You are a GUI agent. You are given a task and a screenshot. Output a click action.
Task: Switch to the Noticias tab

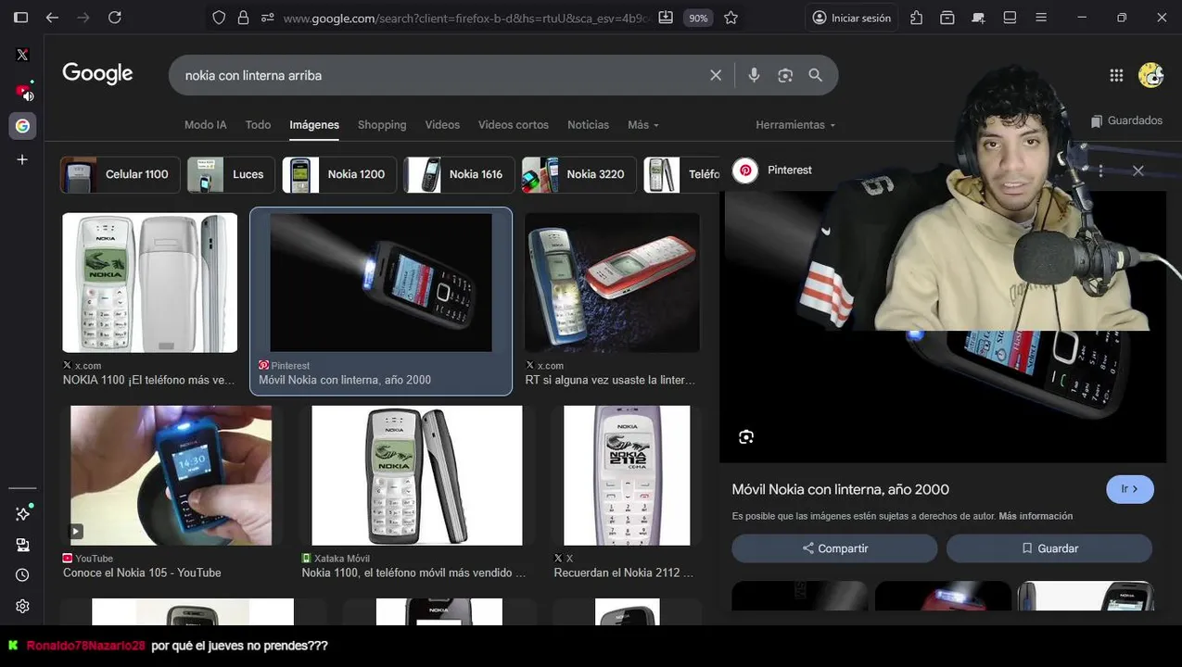pyautogui.click(x=589, y=124)
